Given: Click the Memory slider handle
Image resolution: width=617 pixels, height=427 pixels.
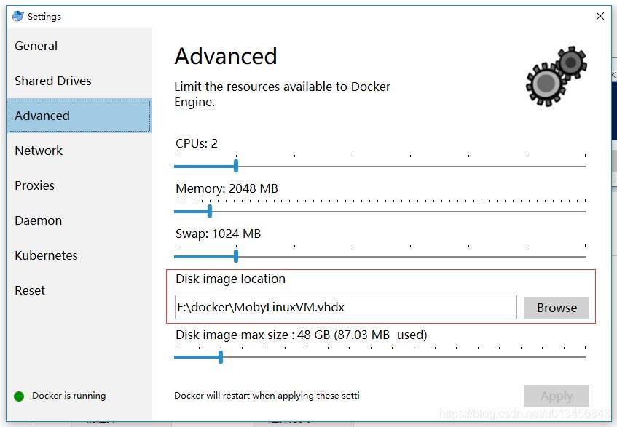Looking at the screenshot, I should [208, 211].
